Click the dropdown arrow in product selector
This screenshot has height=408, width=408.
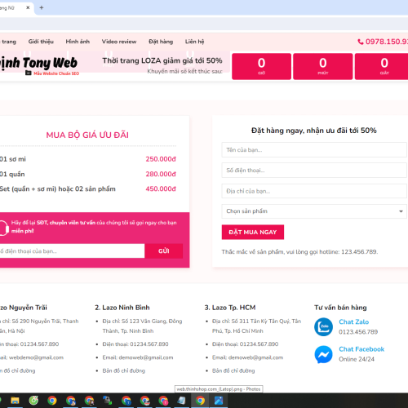tap(401, 211)
